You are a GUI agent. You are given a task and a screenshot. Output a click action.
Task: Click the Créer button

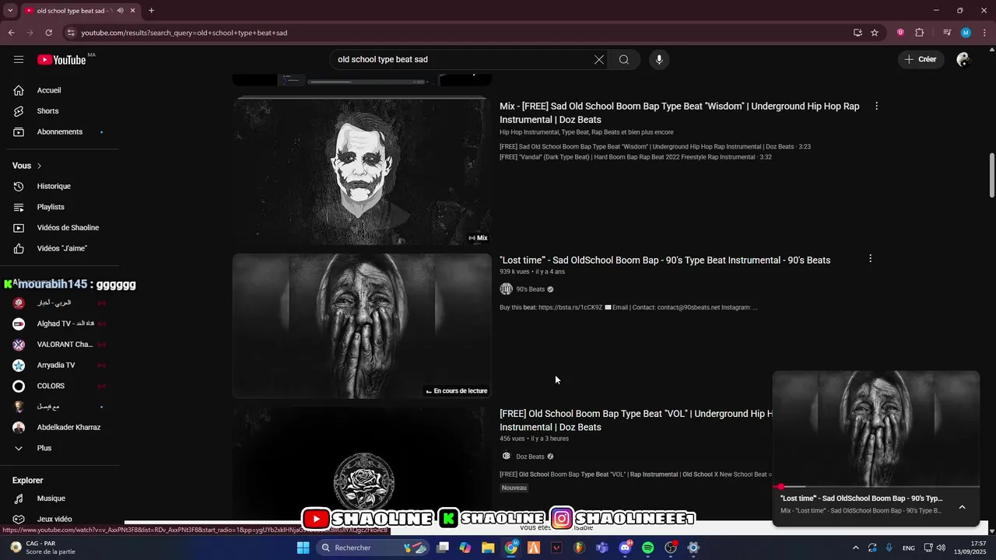[x=921, y=59]
